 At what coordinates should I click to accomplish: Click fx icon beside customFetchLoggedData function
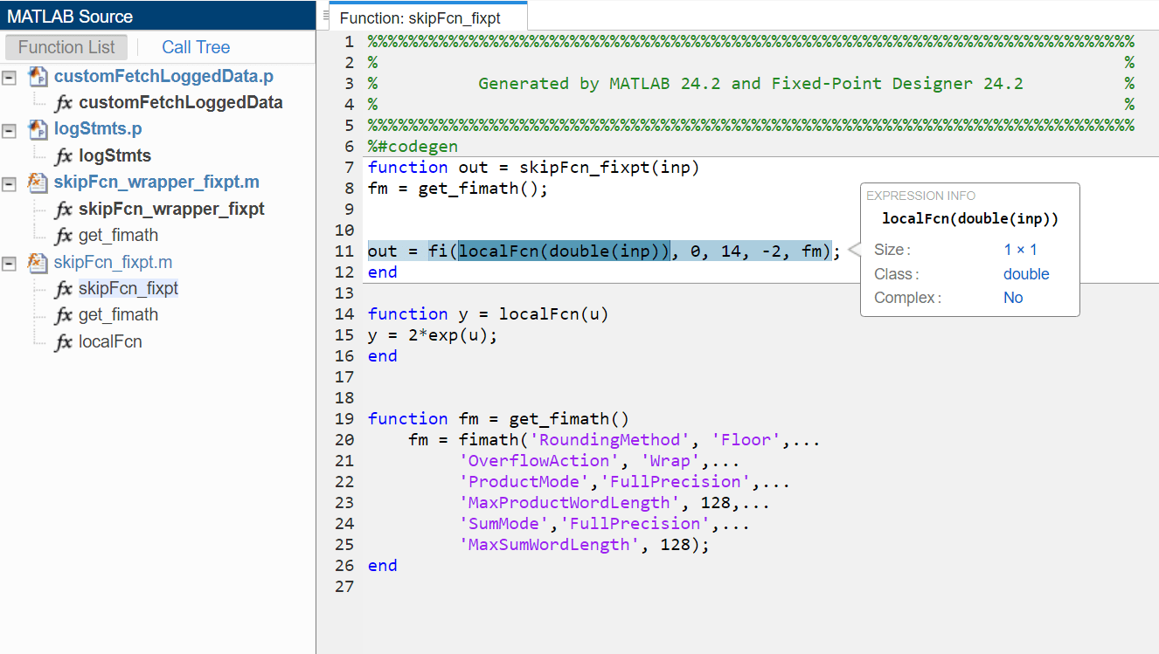[64, 103]
